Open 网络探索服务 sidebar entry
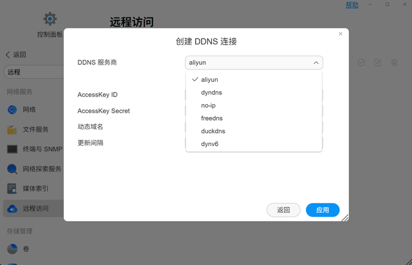 [x=41, y=169]
